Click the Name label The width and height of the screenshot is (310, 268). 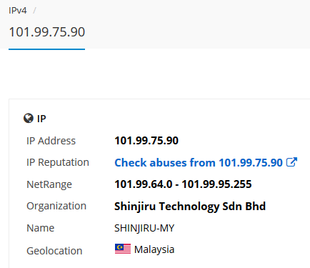point(41,228)
